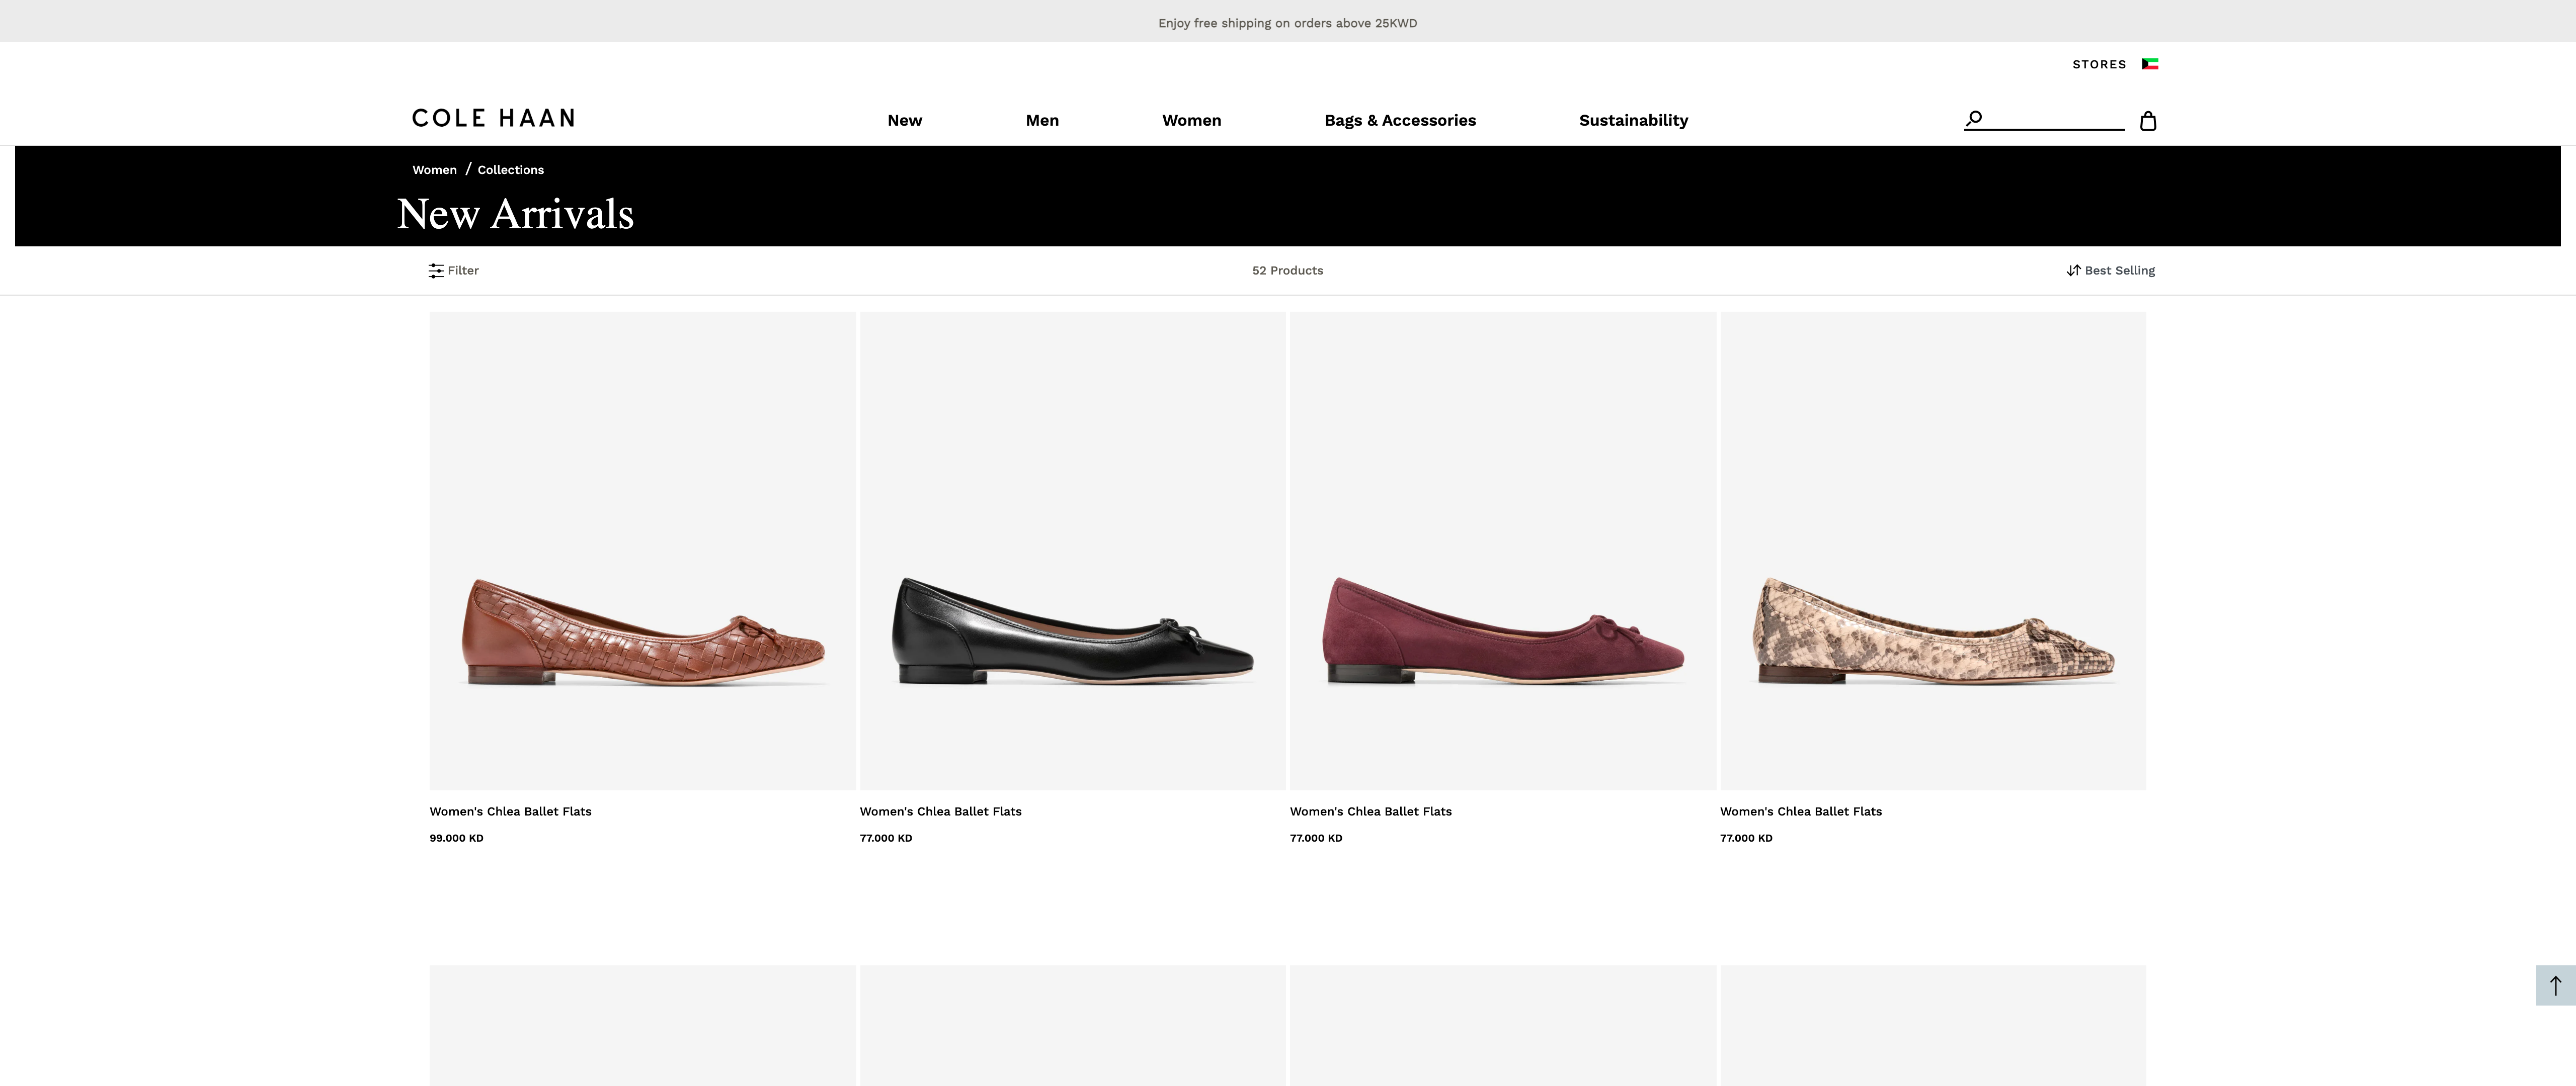Image resolution: width=2576 pixels, height=1086 pixels.
Task: Click the STORES link
Action: pyautogui.click(x=2098, y=63)
